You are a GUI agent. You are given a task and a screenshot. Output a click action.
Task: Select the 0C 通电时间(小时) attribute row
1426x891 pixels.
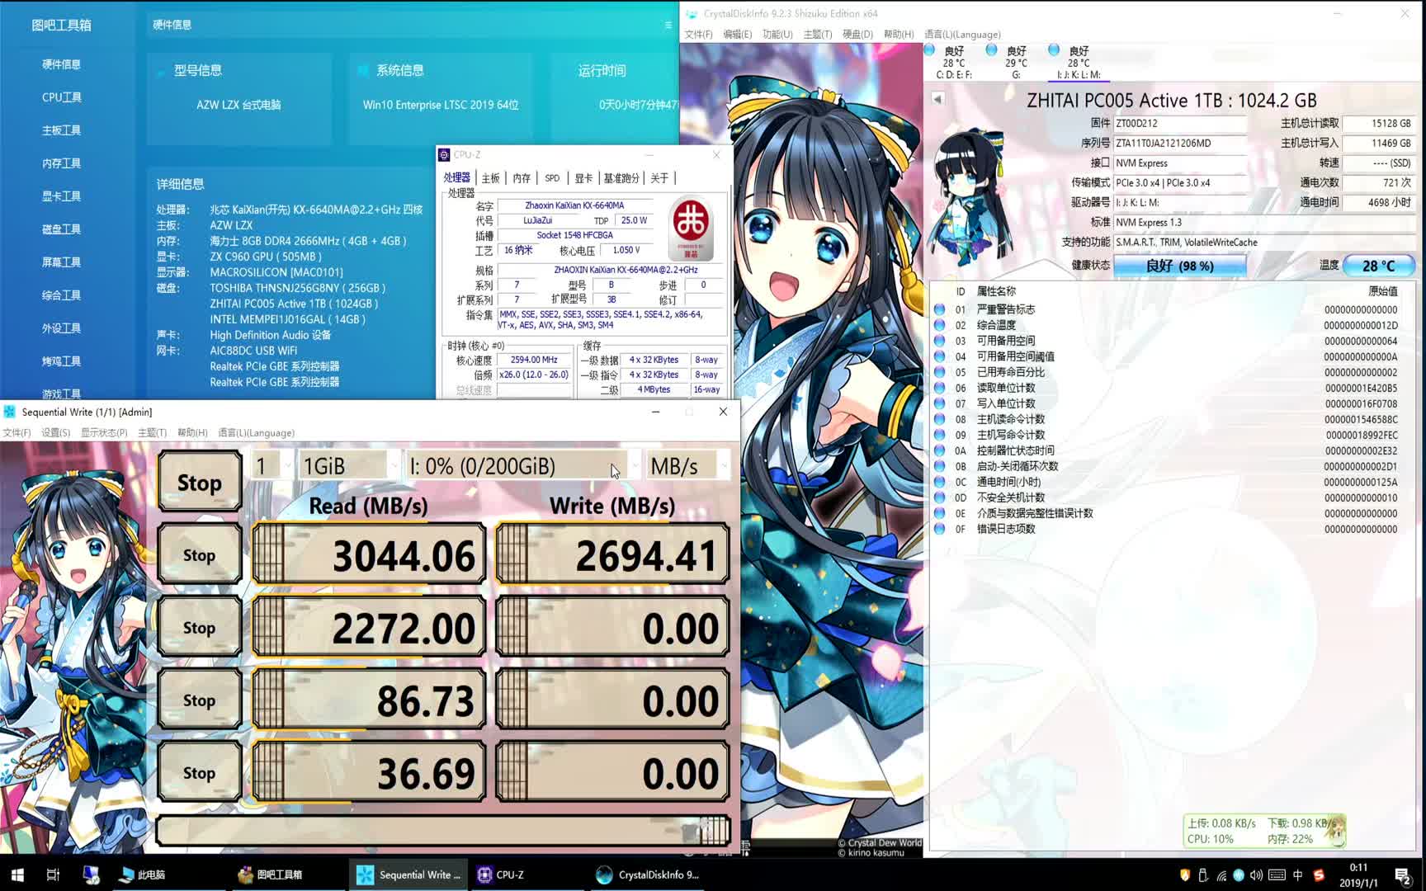pos(1172,482)
